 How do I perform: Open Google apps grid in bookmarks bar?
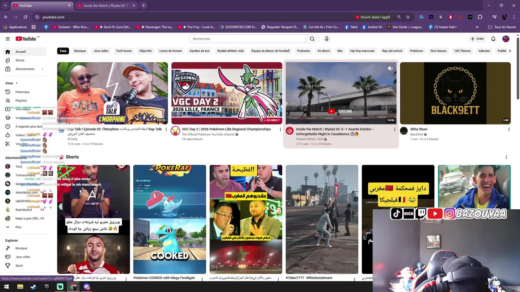coord(34,27)
